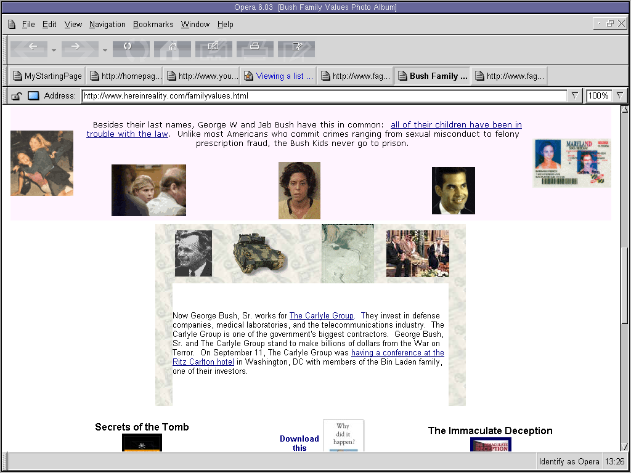Open the Forward history dropdown arrow

[105, 51]
